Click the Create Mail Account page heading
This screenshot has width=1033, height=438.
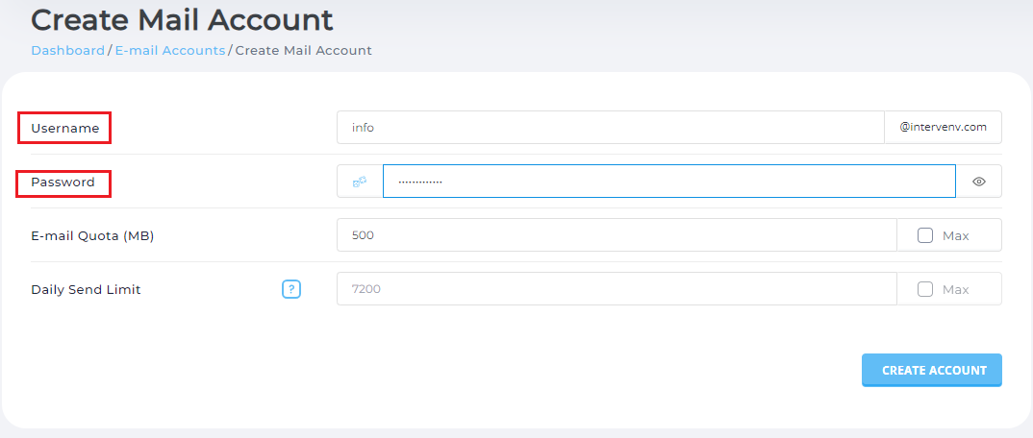point(183,19)
